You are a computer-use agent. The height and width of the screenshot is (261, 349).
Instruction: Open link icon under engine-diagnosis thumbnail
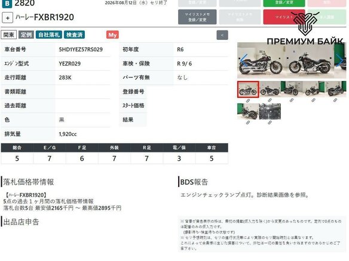[270, 123]
